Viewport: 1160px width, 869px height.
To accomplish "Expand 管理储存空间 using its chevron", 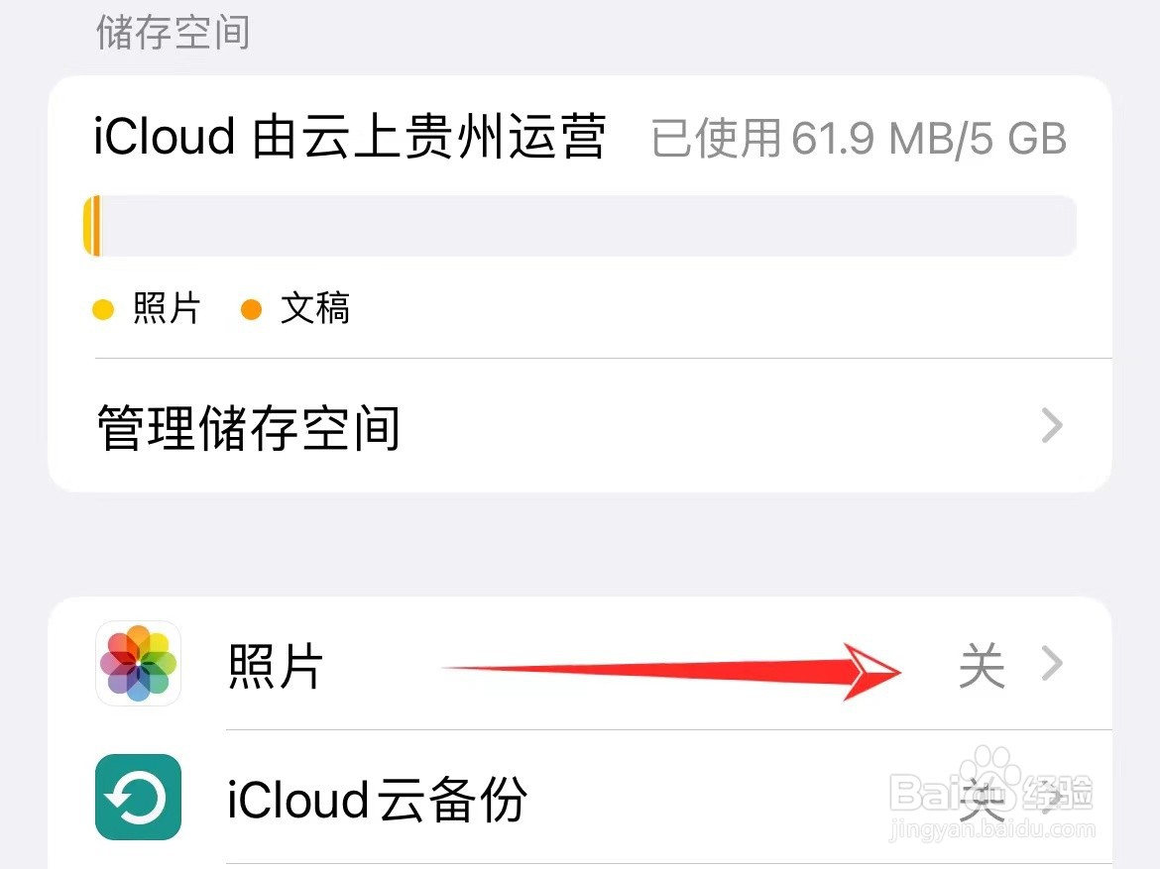I will 1052,425.
